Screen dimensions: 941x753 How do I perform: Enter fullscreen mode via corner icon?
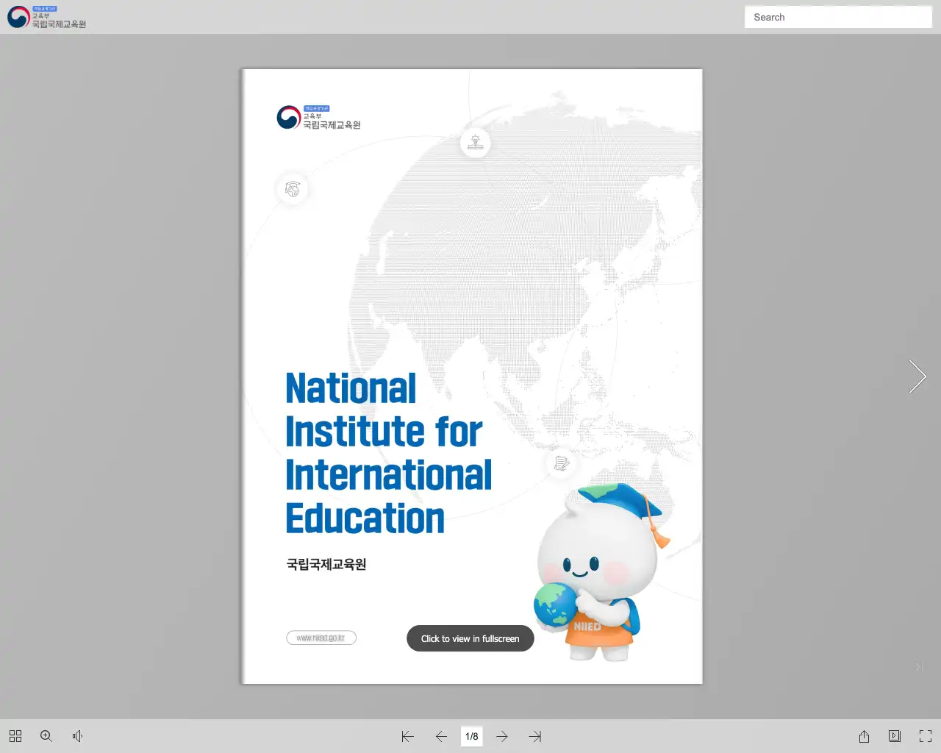tap(926, 736)
